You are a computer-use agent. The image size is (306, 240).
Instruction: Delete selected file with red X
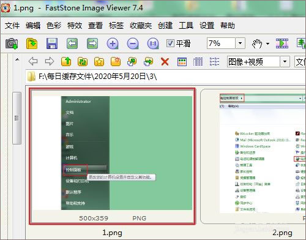pos(165,61)
